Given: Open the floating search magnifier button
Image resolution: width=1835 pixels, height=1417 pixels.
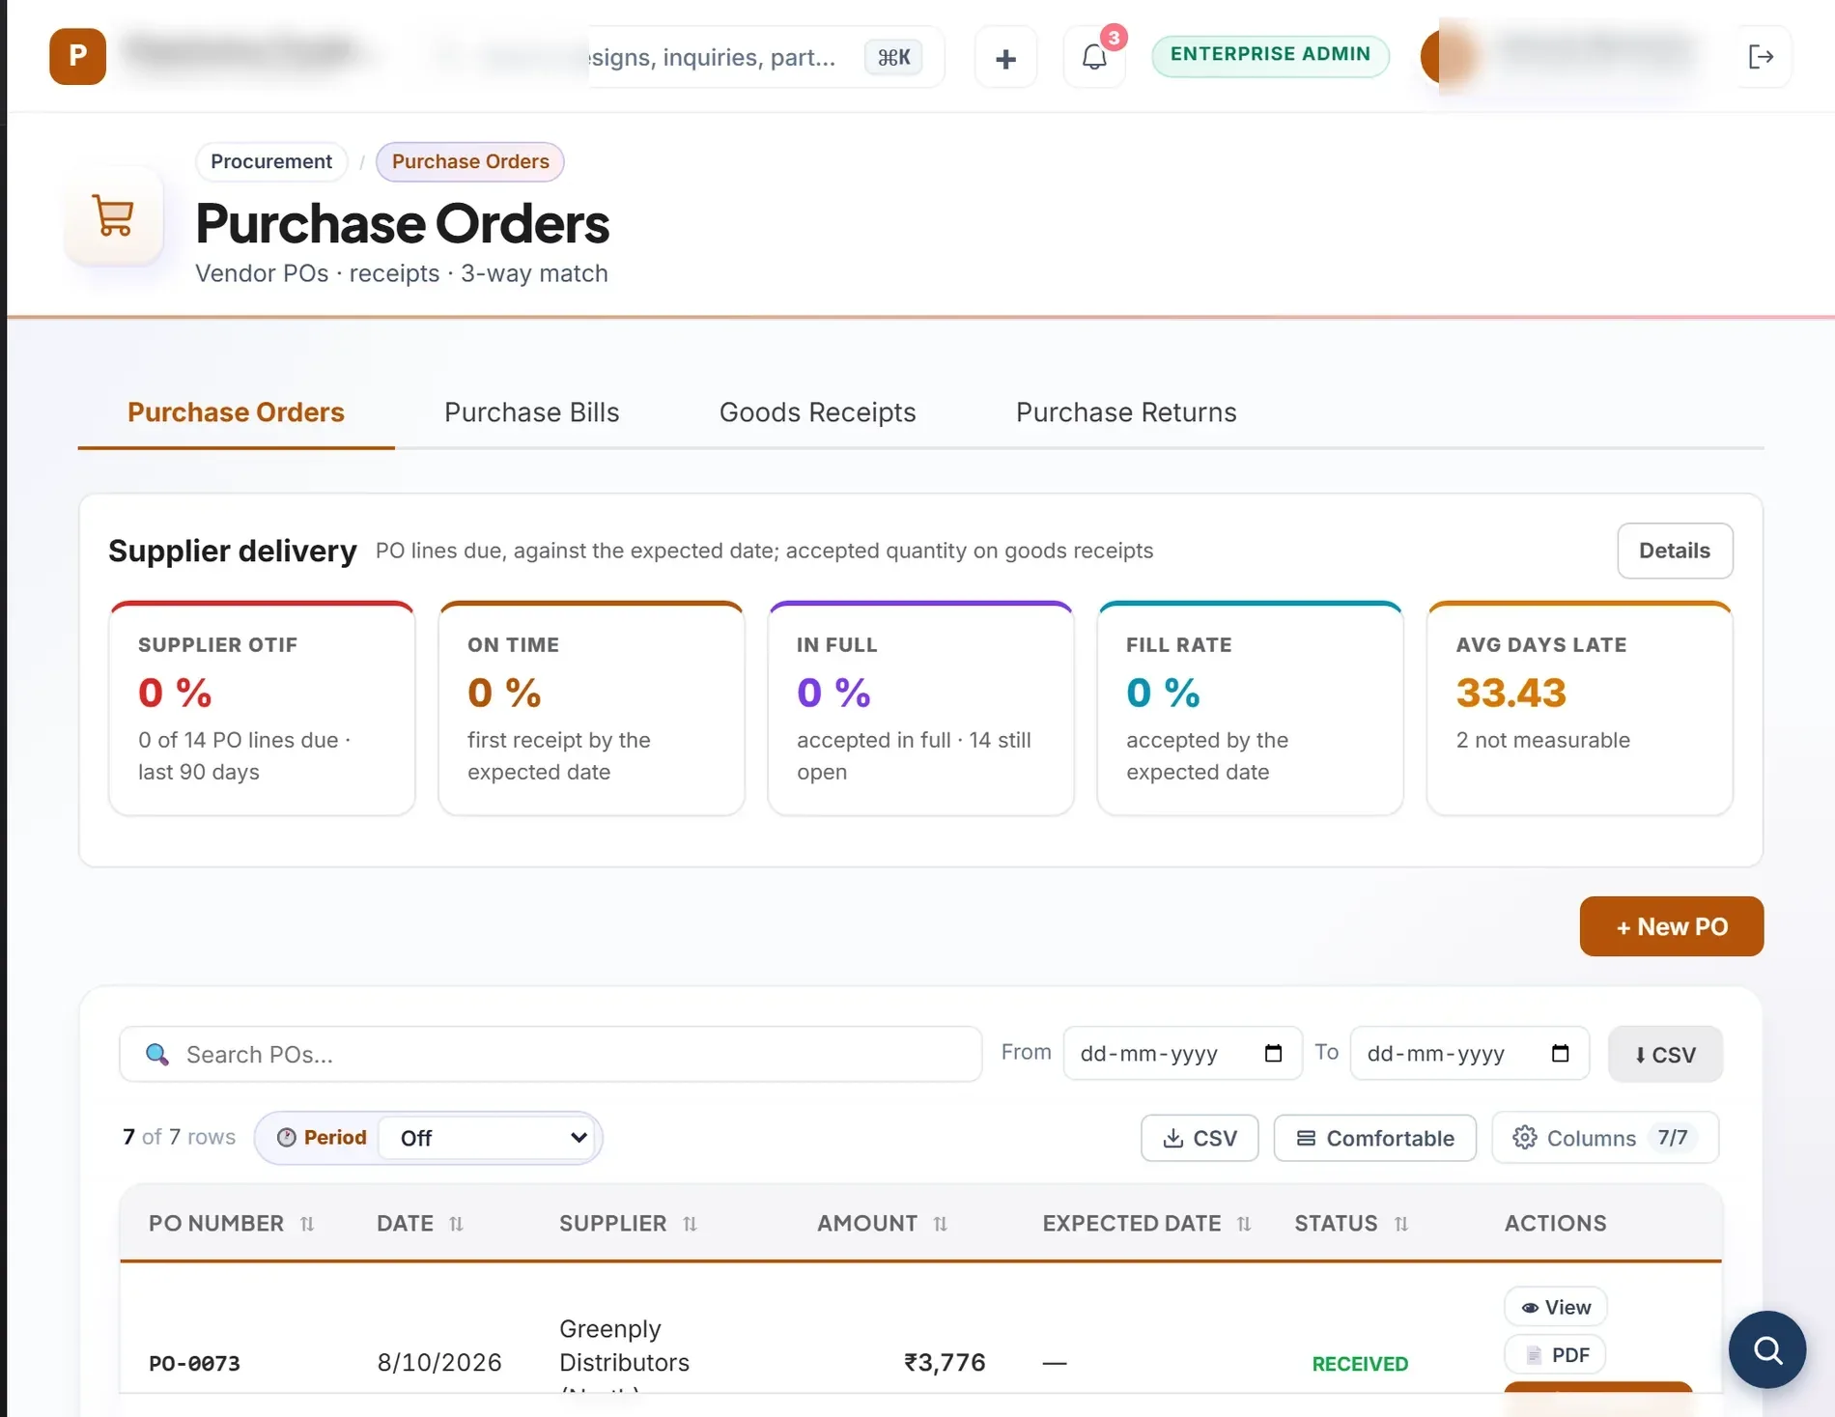Looking at the screenshot, I should coord(1767,1349).
